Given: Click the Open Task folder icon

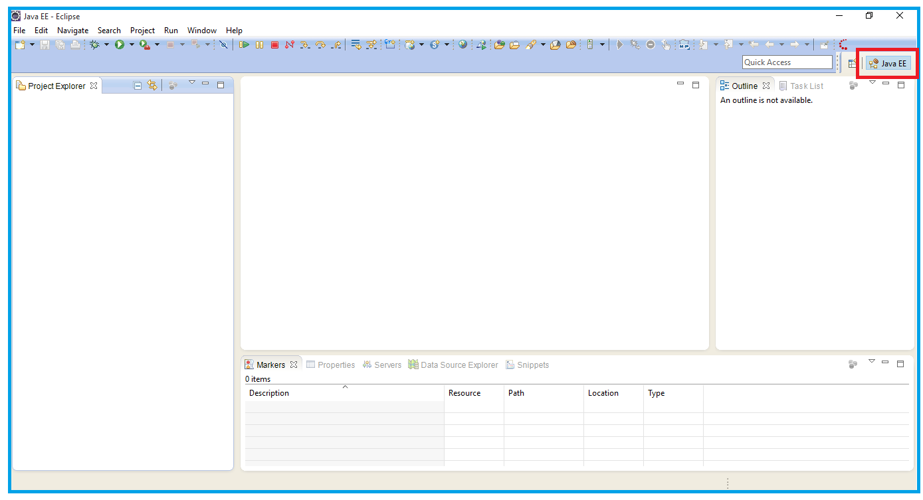Looking at the screenshot, I should tap(514, 44).
